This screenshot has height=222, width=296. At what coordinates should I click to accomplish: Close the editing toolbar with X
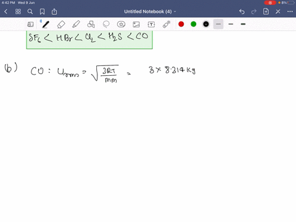(278, 12)
